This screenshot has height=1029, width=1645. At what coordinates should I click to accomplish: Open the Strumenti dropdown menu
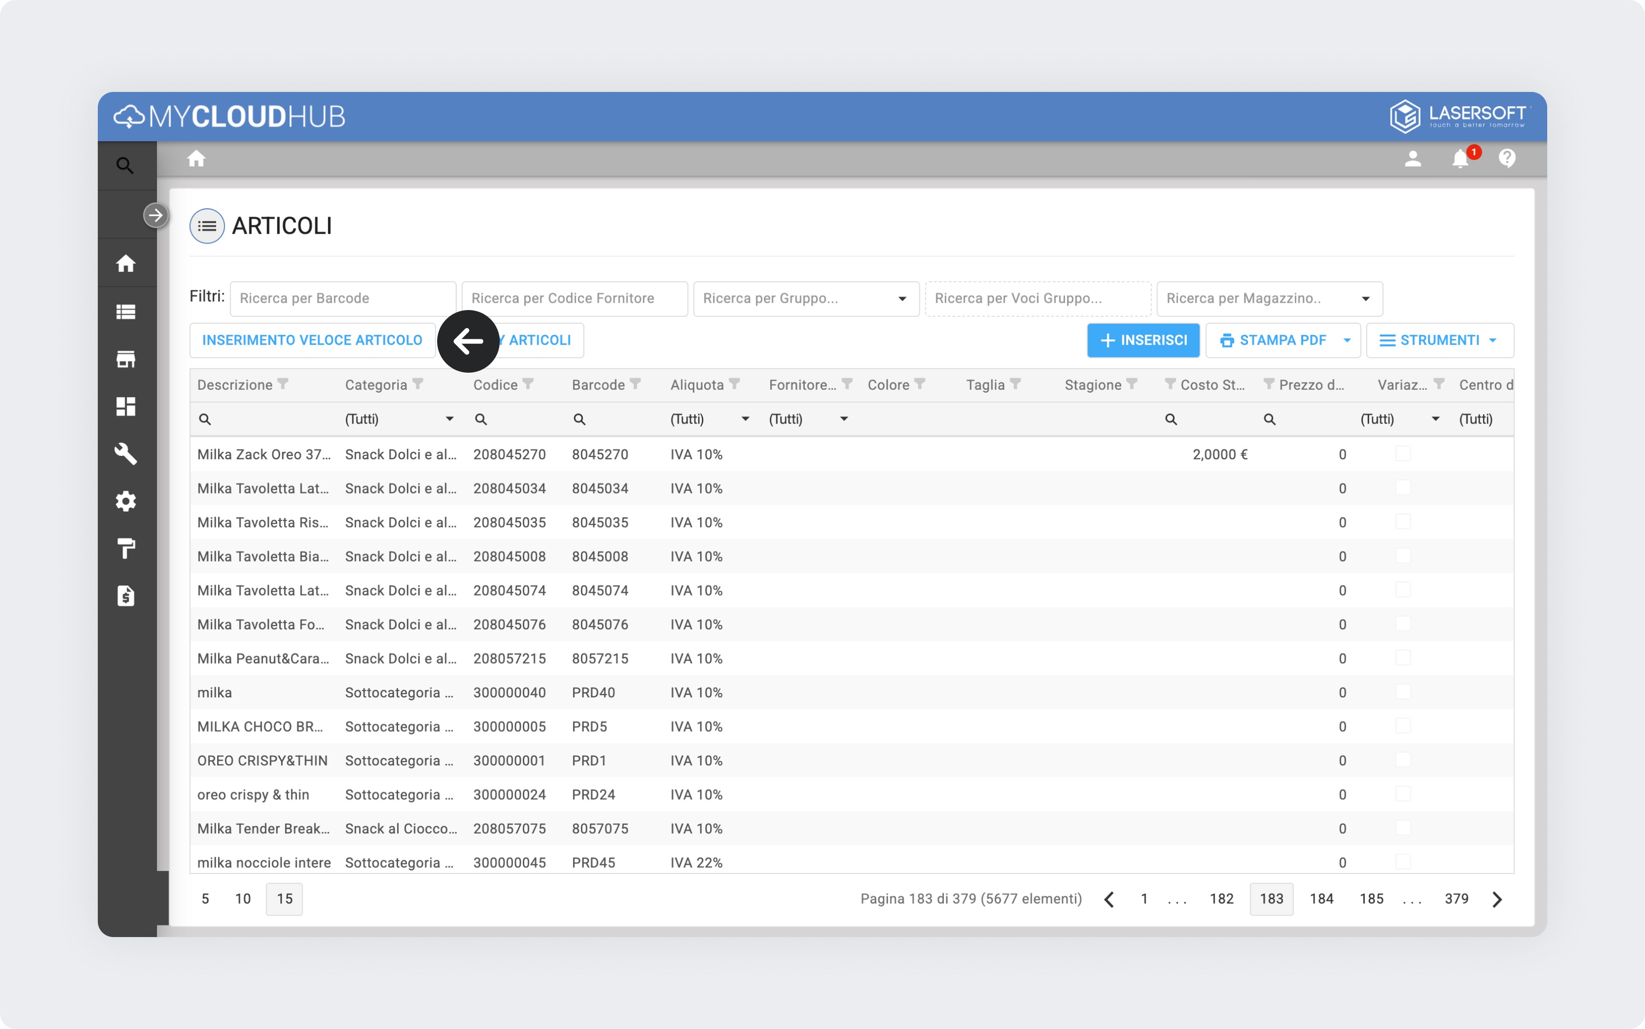(1440, 340)
